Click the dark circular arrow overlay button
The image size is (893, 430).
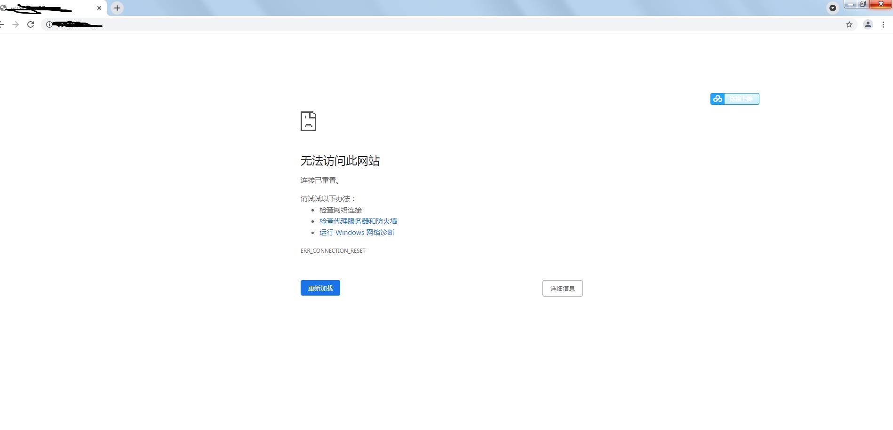click(833, 8)
